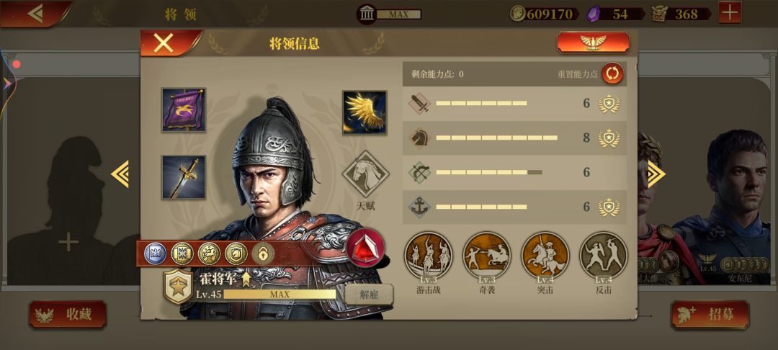
Task: Click the red eagle emblem button
Action: [594, 42]
